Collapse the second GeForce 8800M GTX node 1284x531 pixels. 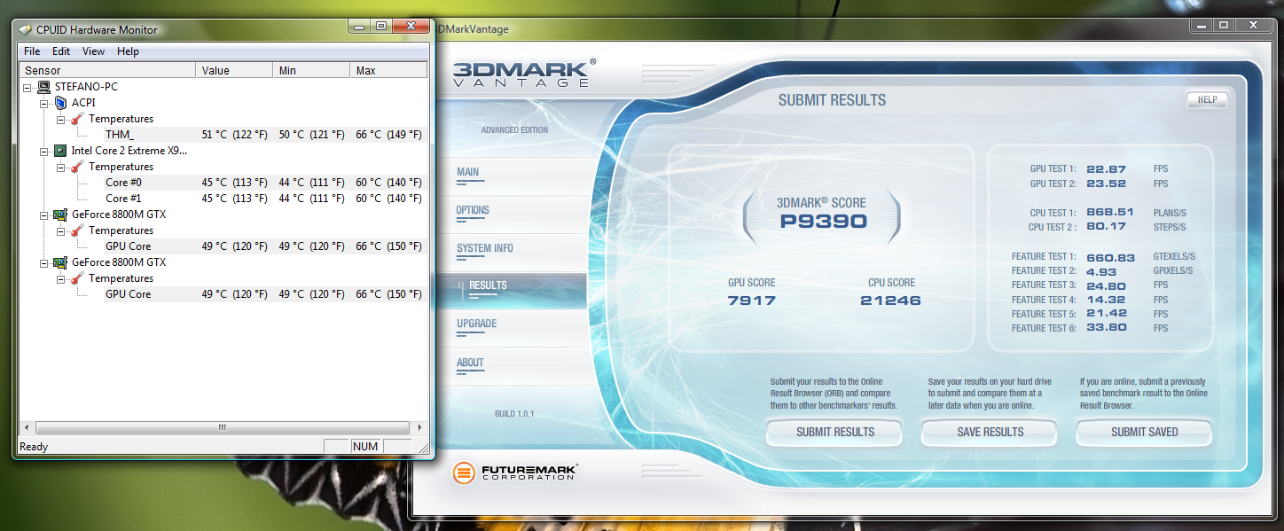[x=44, y=262]
